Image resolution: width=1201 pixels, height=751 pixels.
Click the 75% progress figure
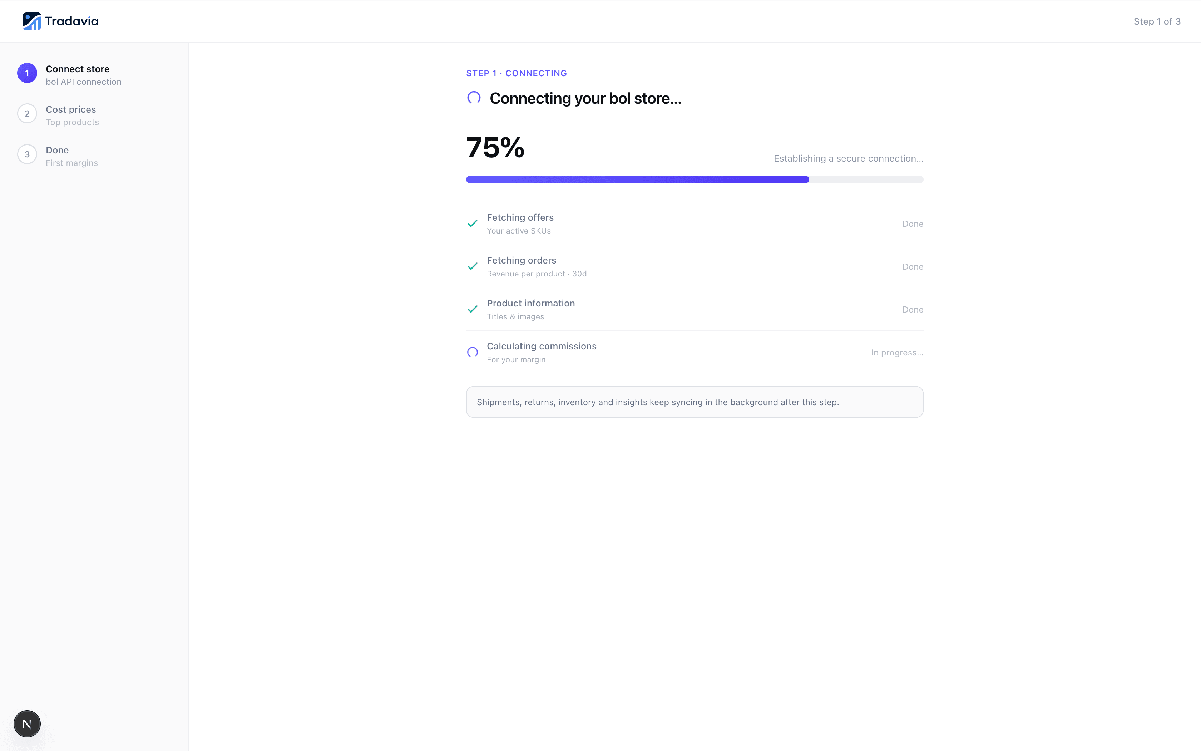point(495,147)
